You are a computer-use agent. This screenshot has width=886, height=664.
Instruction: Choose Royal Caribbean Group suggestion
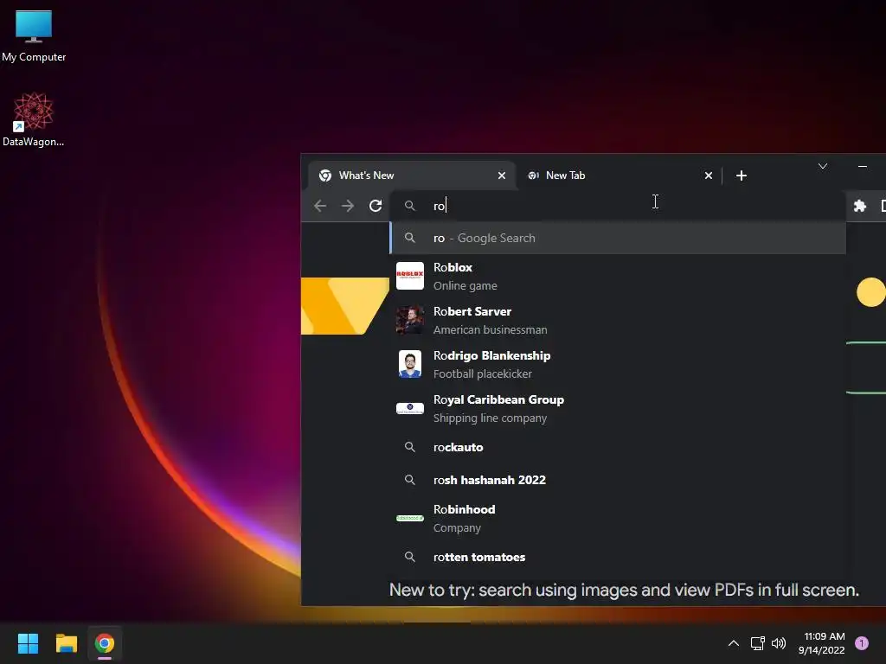pyautogui.click(x=618, y=408)
